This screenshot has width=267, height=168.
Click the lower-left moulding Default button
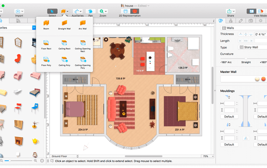[229, 145]
